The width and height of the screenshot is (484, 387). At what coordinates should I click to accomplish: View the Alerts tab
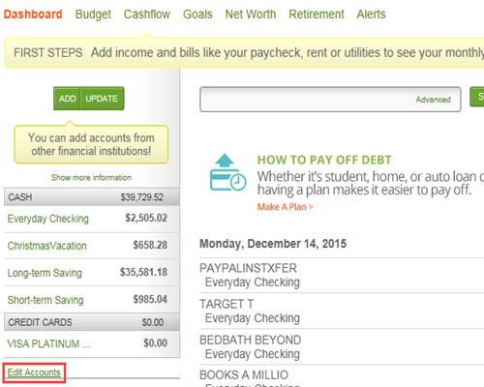tap(371, 15)
